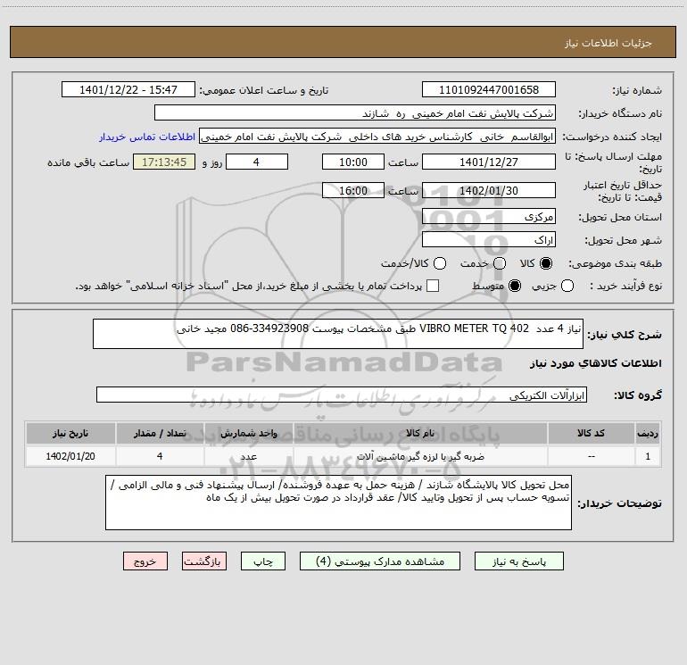Click the تعداد / مقدار column header

[160, 433]
